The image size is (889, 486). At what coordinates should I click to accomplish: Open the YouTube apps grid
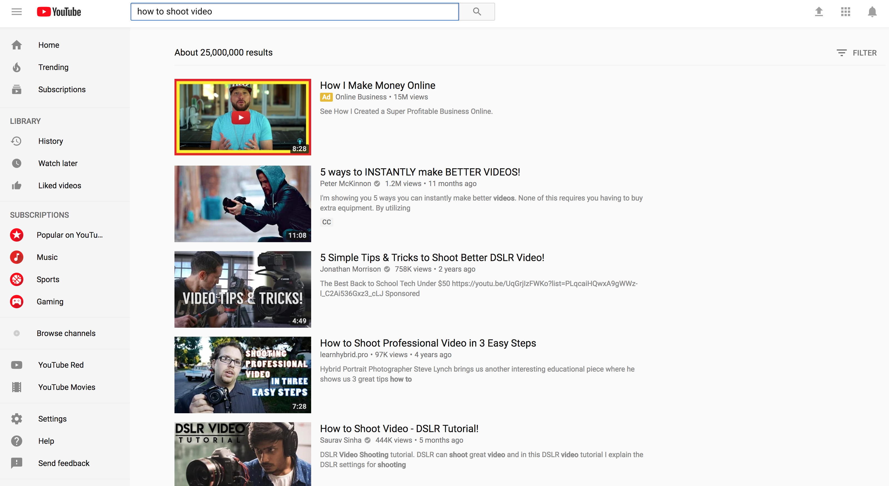click(x=845, y=12)
